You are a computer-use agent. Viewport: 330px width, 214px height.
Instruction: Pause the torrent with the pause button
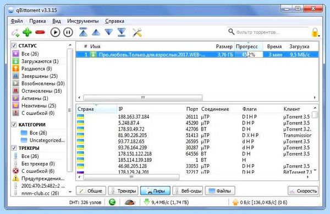pyautogui.click(x=68, y=32)
